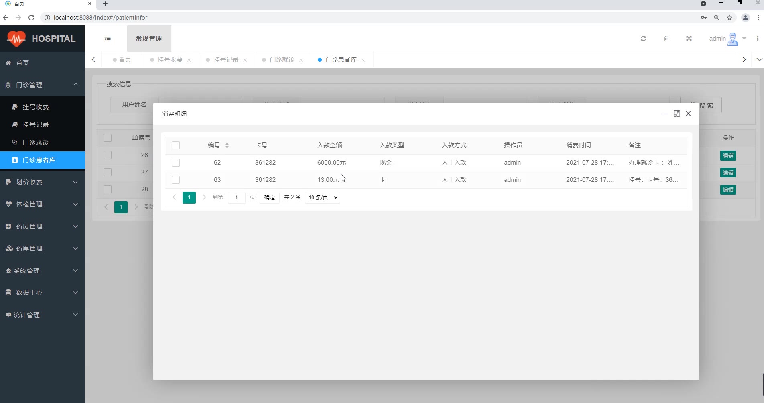Click page 1 button in dialog pagination

pos(189,197)
